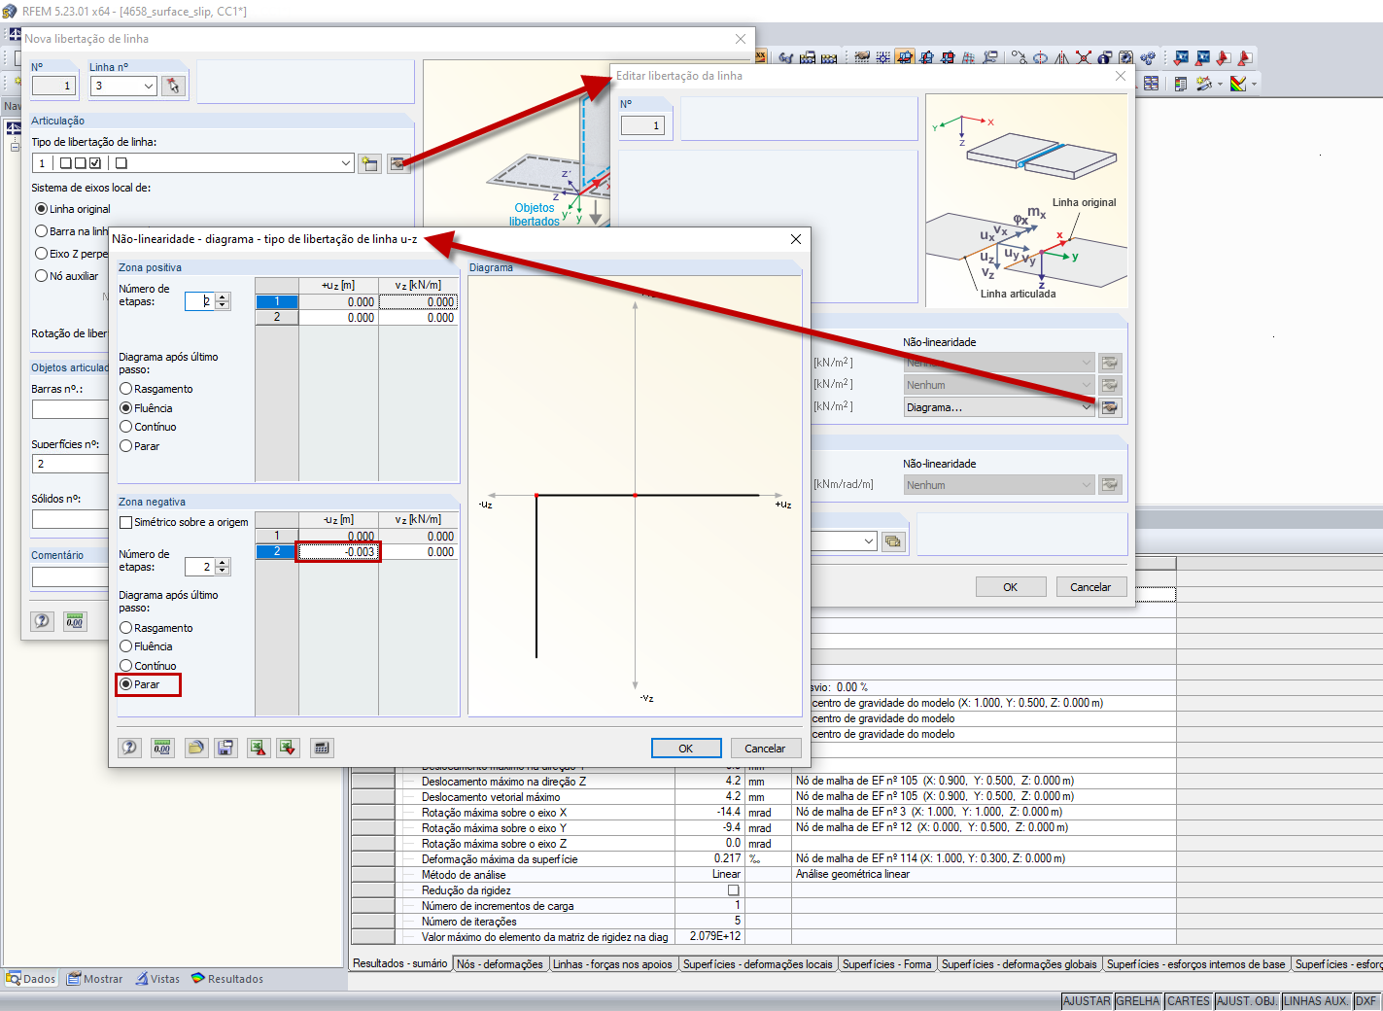Click Cancelar in Editar libertação da linha
Image resolution: width=1383 pixels, height=1011 pixels.
(x=1090, y=586)
